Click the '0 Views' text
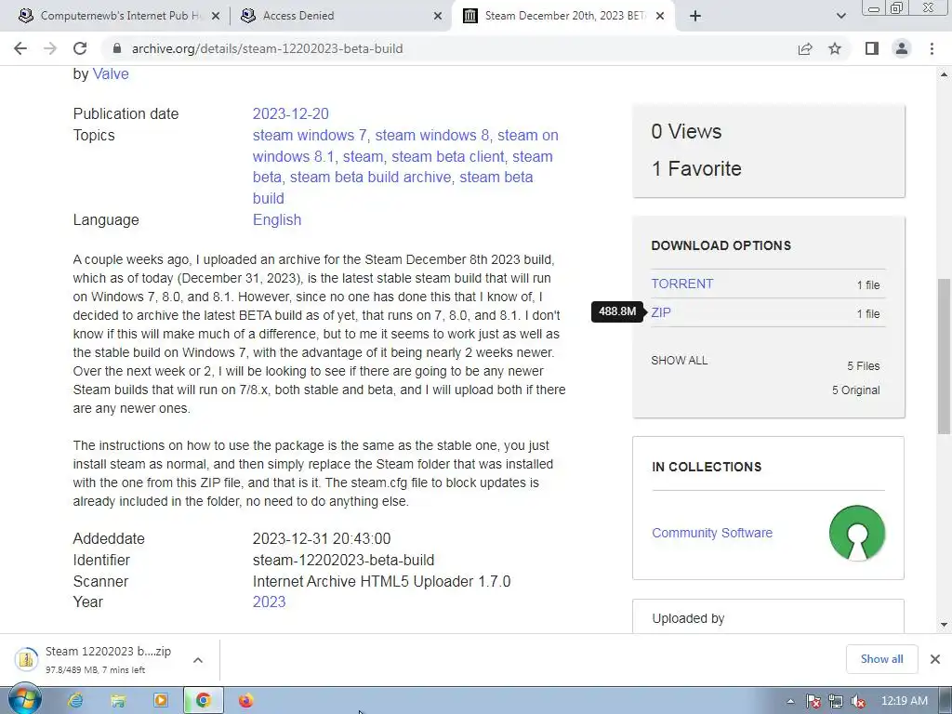 click(x=687, y=131)
